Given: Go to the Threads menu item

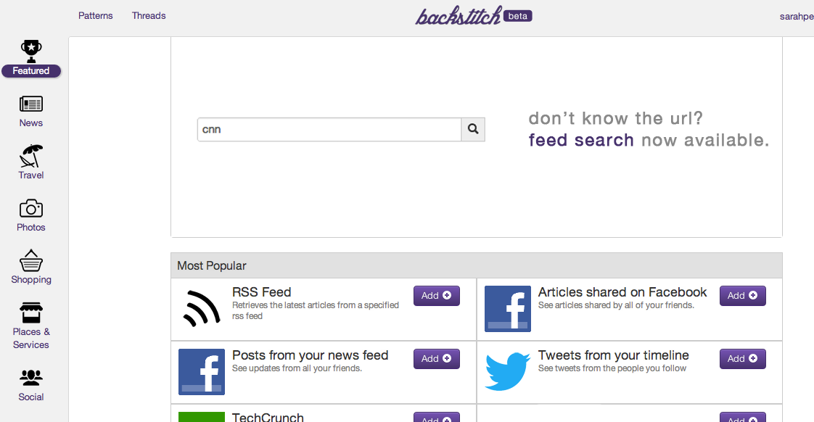Looking at the screenshot, I should 149,16.
